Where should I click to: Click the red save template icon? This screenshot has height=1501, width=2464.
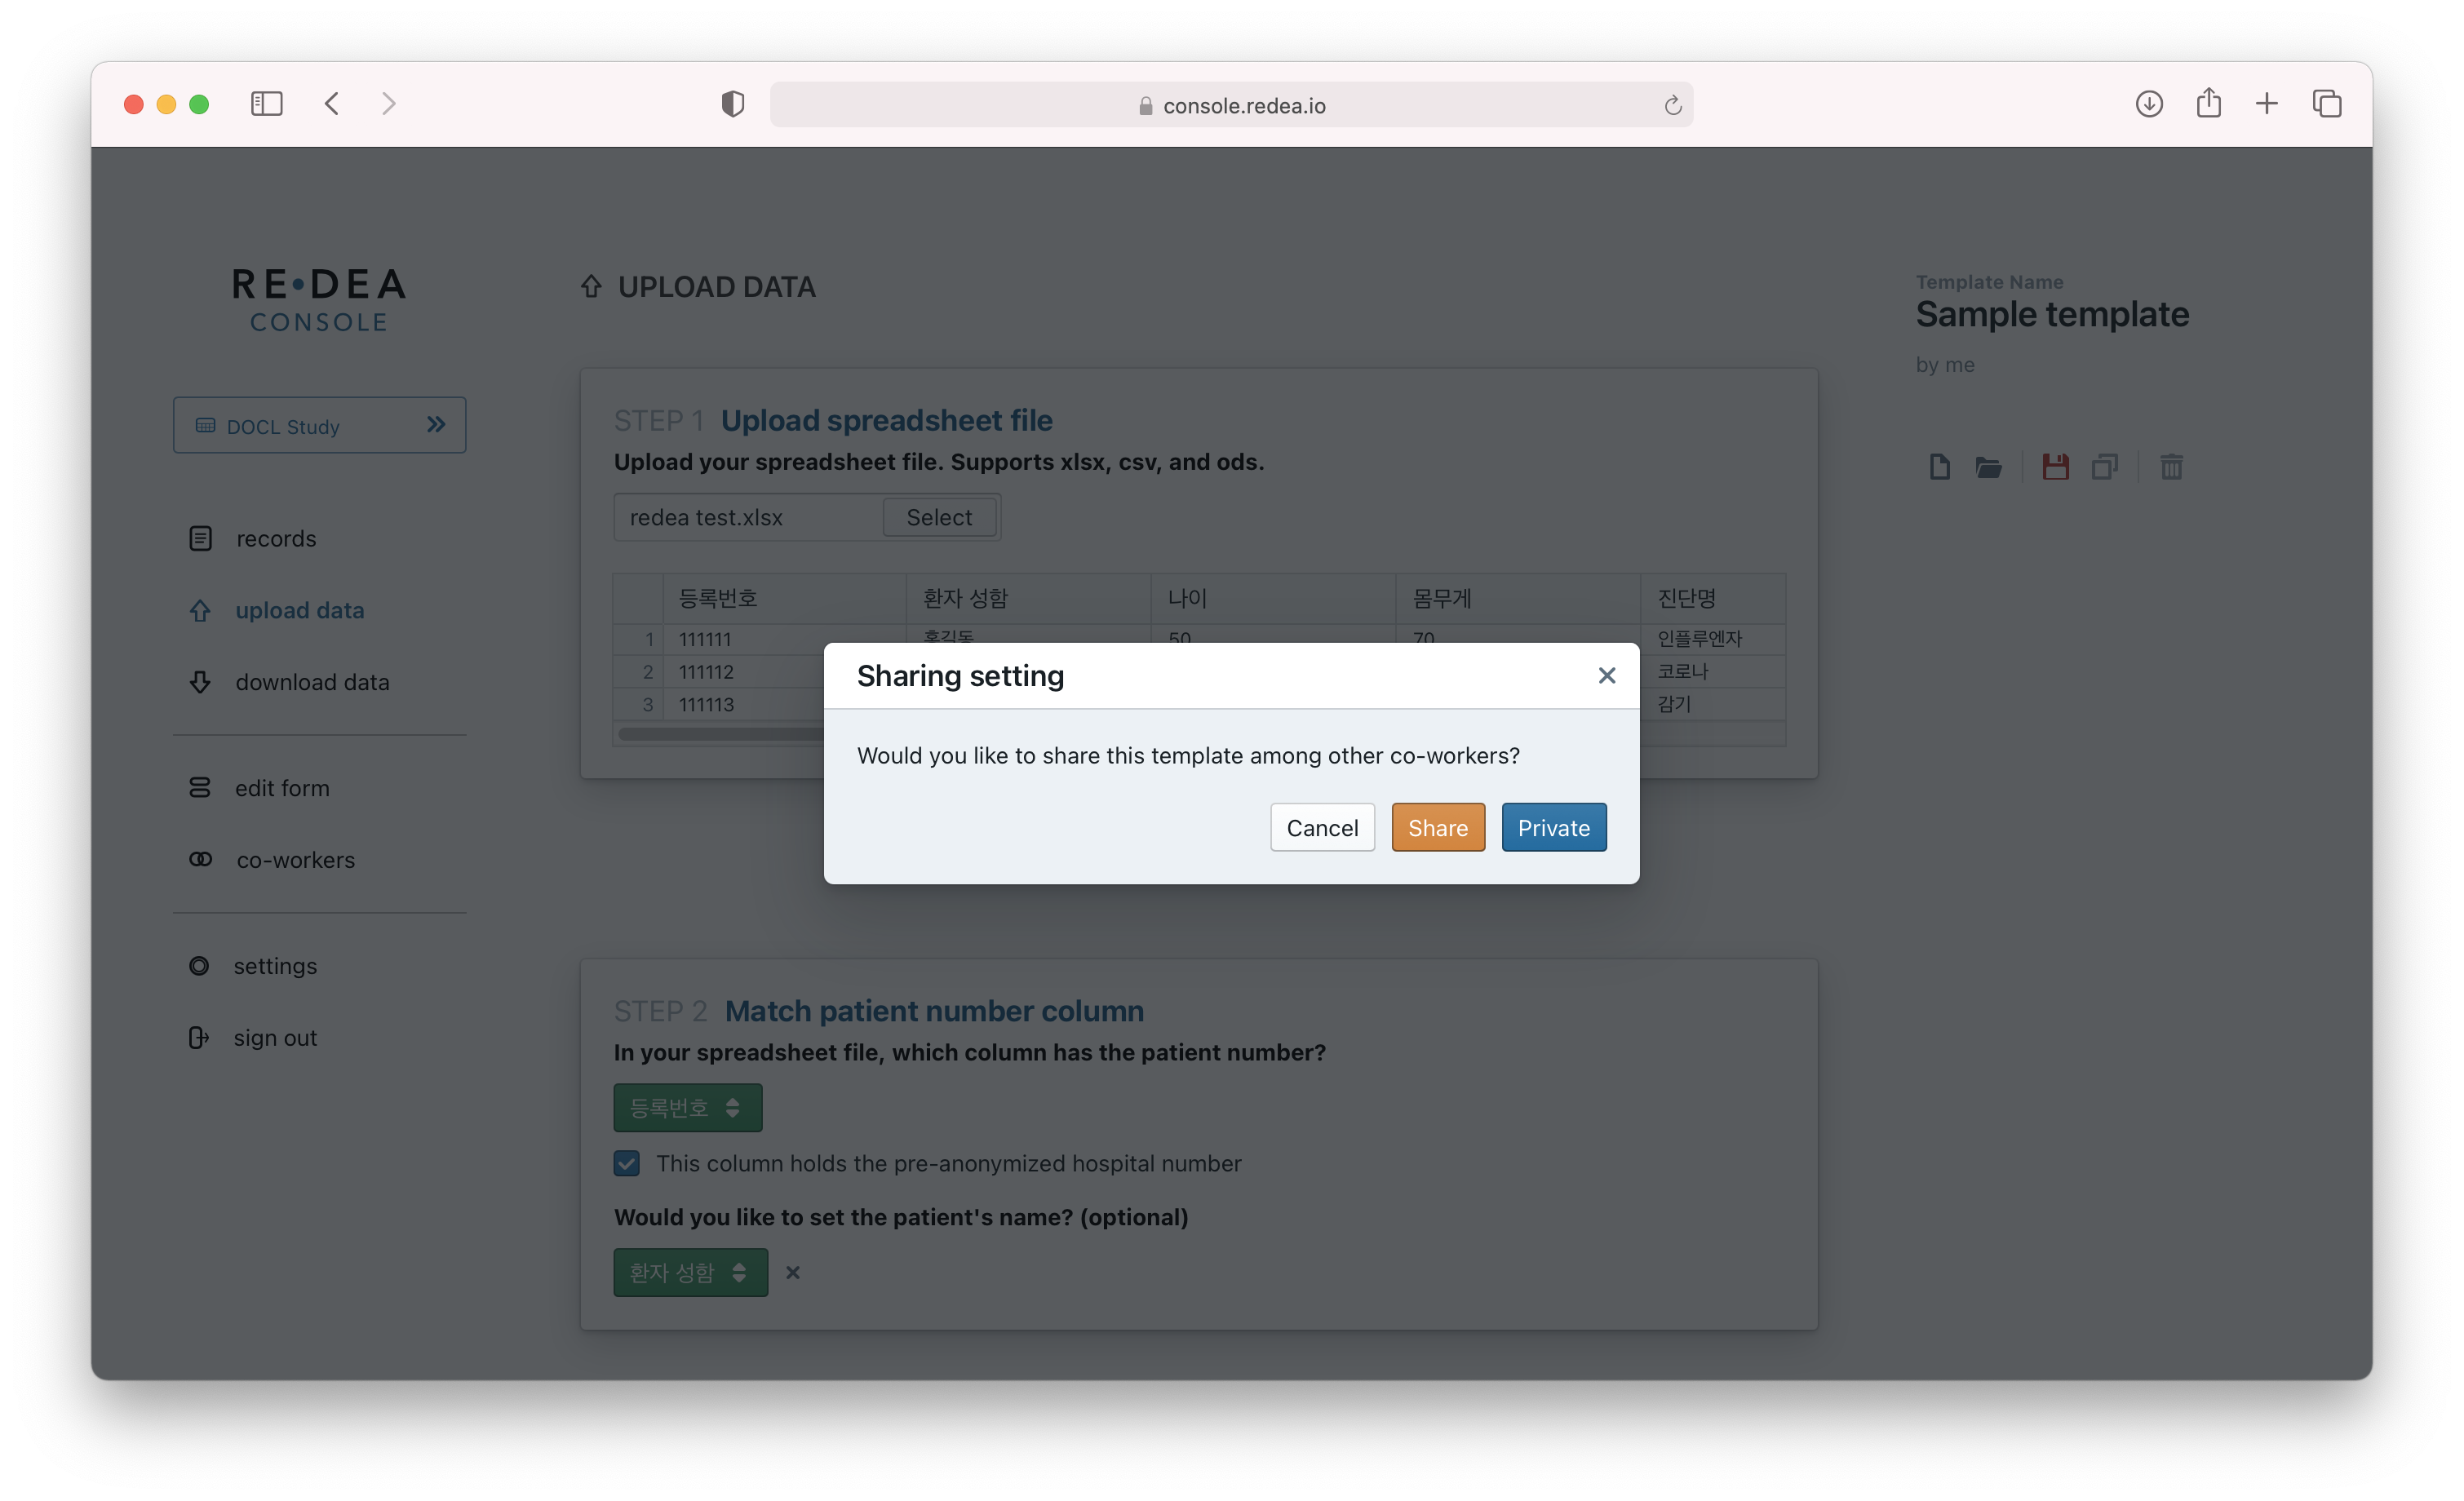pyautogui.click(x=2055, y=467)
